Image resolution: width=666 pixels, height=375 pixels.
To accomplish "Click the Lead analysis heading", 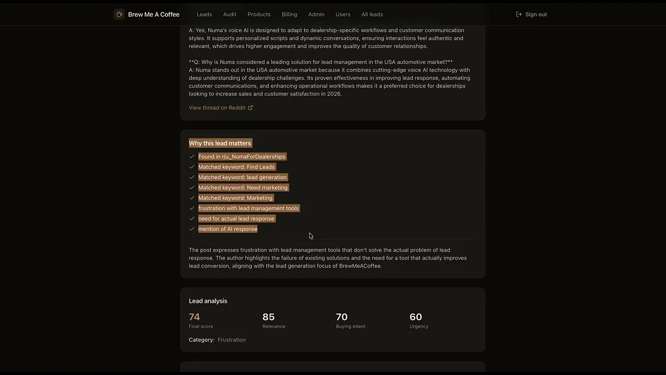I will click(x=208, y=301).
